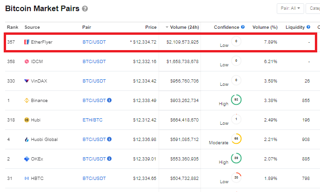Open EtherFlyer BTC/USDT pair link
Screen dimensions: 320x192
point(94,42)
